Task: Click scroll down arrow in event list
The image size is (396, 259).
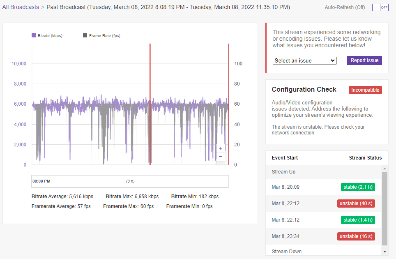Action: coord(384,252)
